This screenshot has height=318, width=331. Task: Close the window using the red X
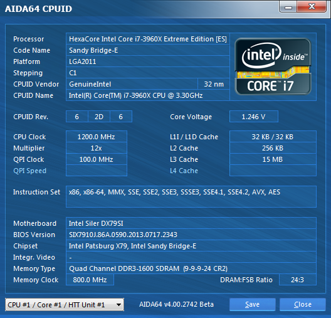312,7
